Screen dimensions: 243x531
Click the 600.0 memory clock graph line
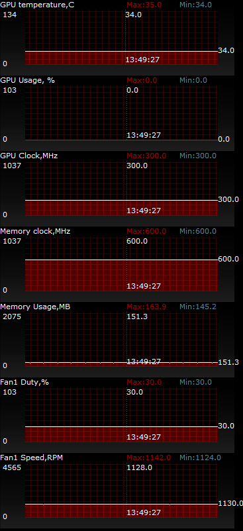[121, 260]
